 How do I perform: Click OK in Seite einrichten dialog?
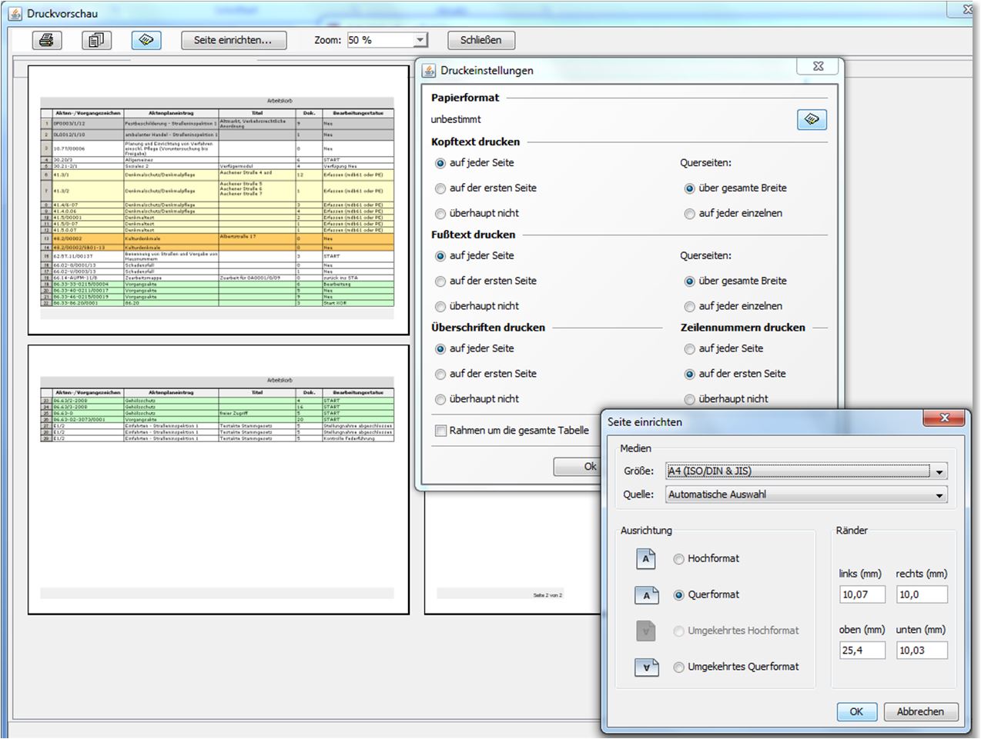click(x=856, y=712)
